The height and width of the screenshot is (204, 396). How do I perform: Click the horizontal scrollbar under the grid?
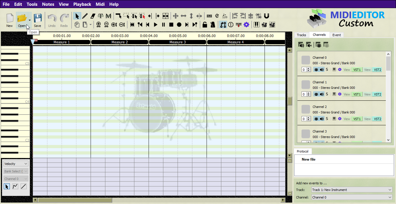pyautogui.click(x=159, y=200)
